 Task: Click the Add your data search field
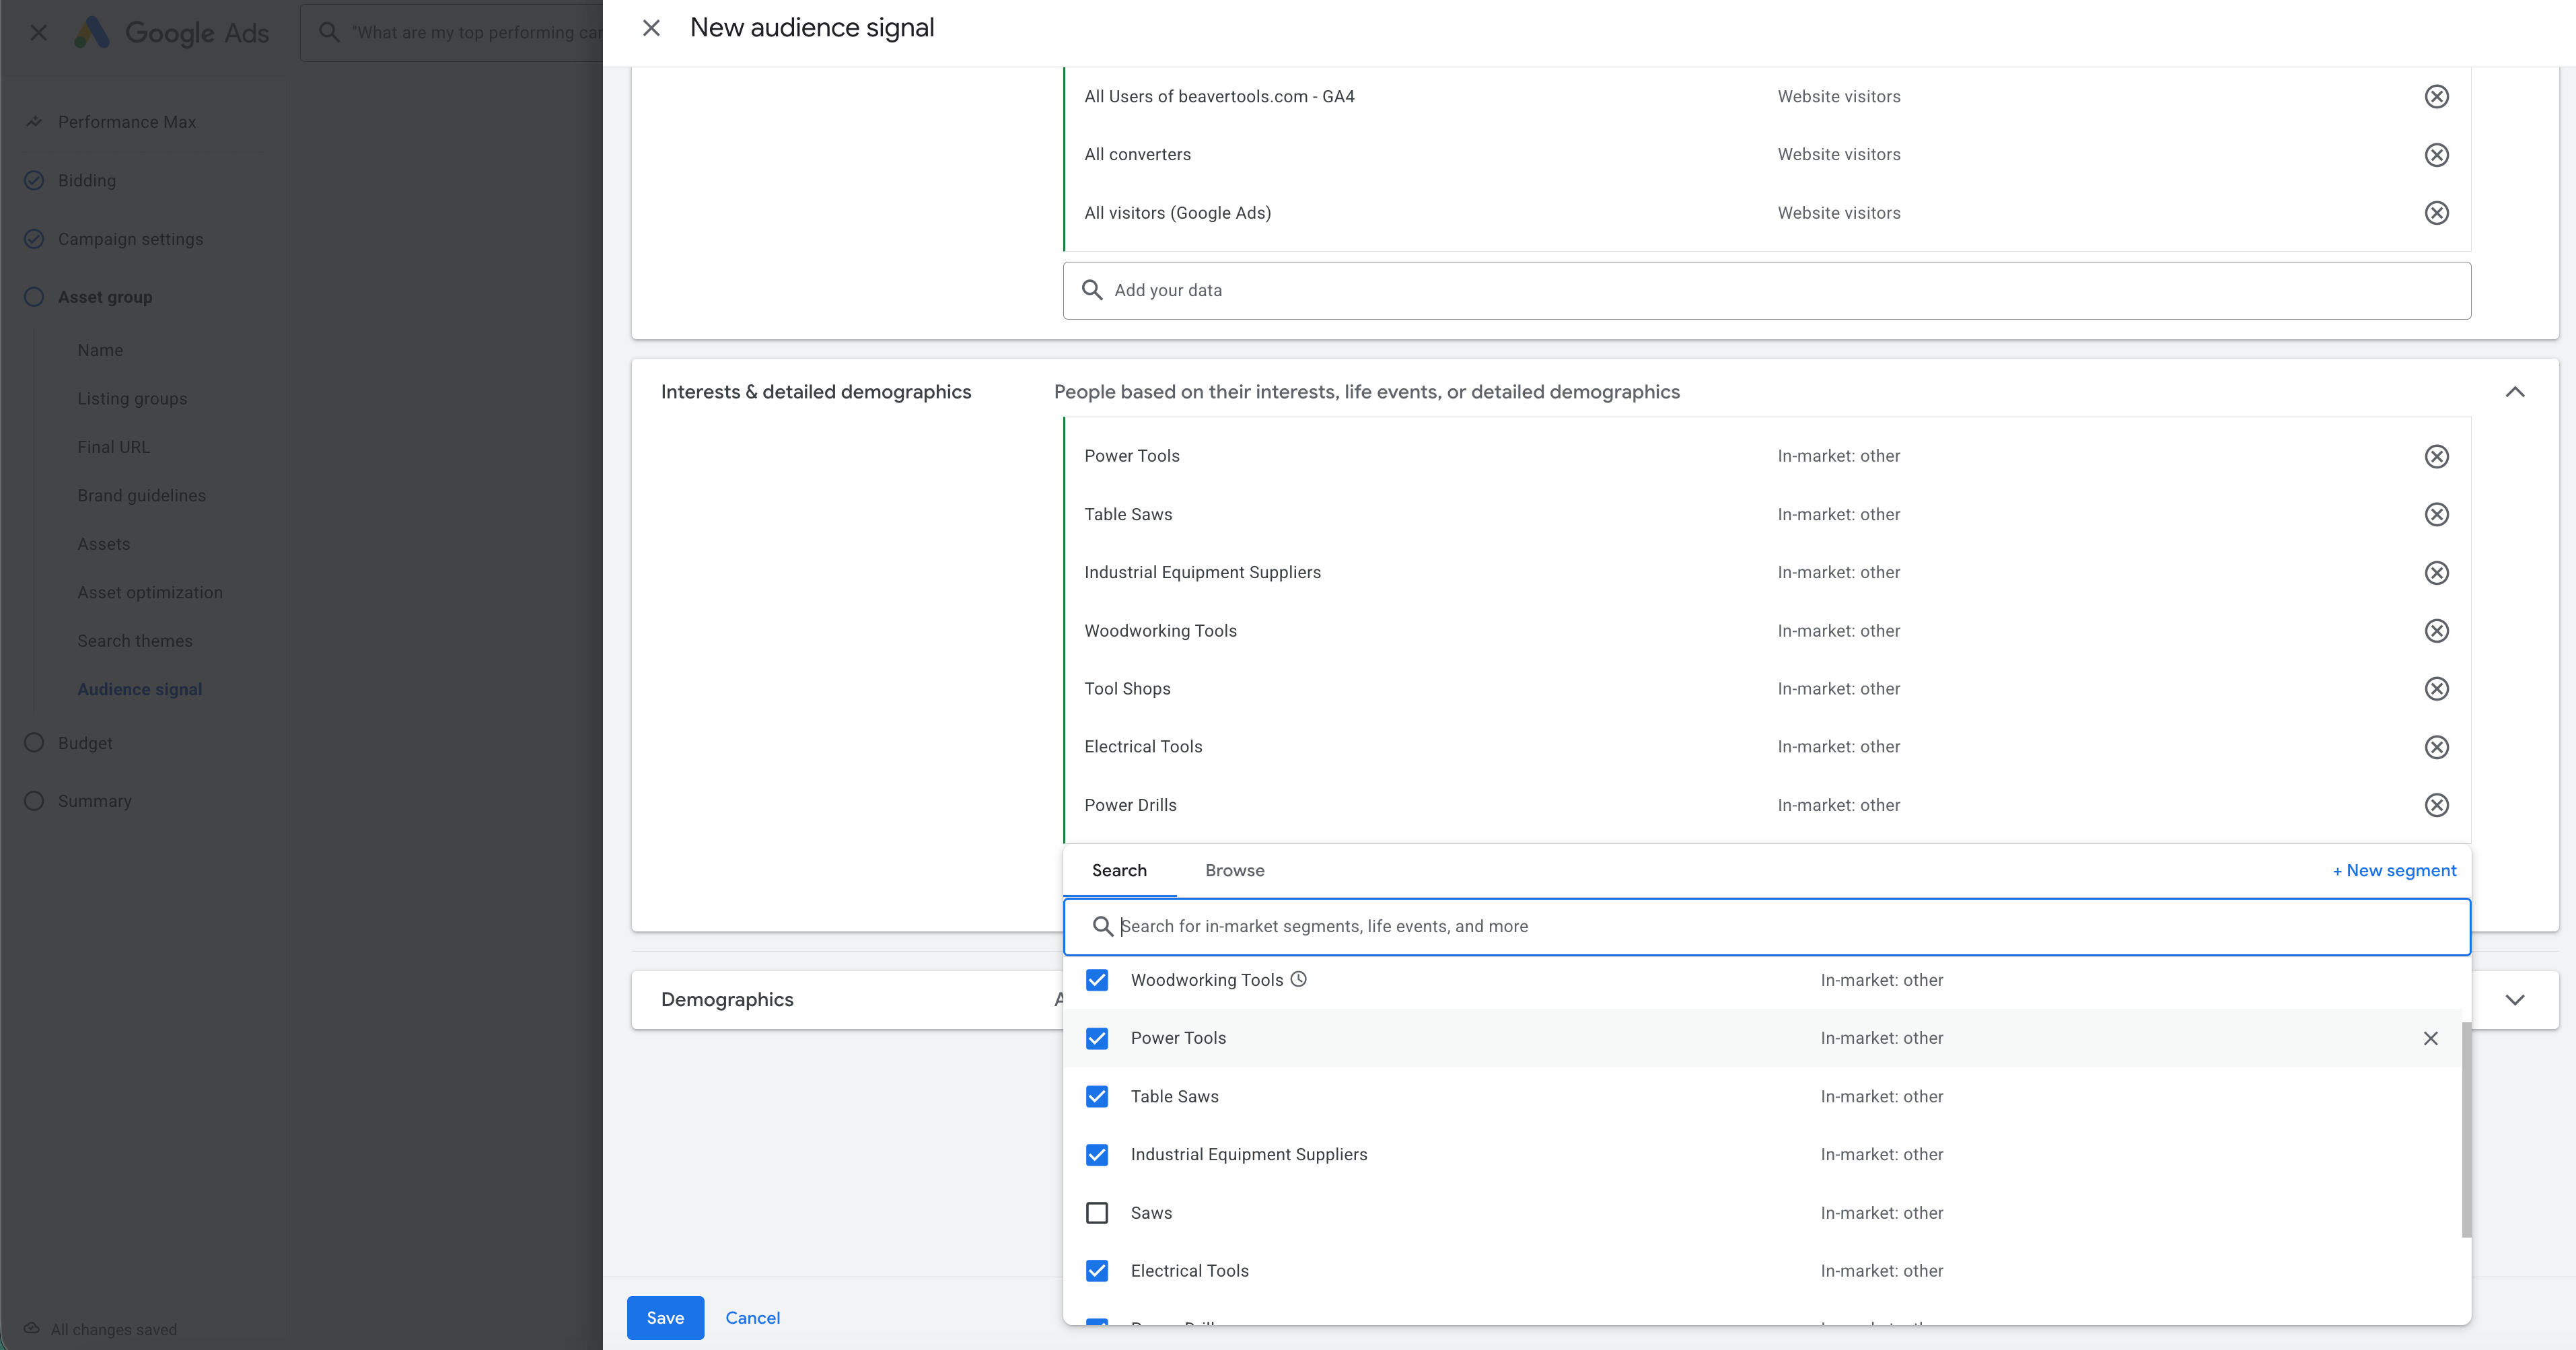tap(1766, 290)
